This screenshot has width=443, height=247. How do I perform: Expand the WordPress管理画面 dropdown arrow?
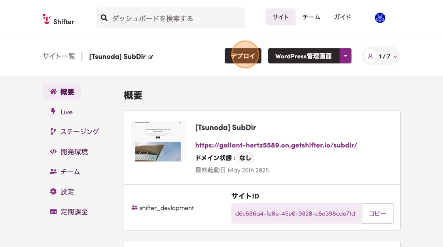coord(346,56)
